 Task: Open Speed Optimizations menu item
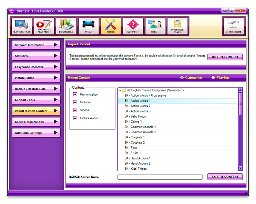click(36, 122)
